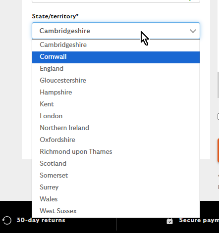Select Cambridgeshire from the dropdown list

click(116, 45)
